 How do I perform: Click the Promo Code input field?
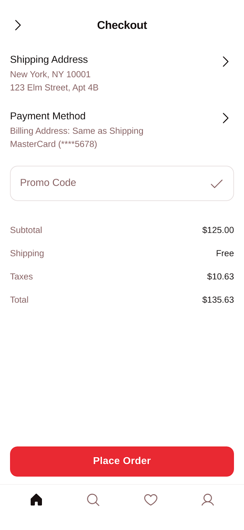(x=122, y=184)
